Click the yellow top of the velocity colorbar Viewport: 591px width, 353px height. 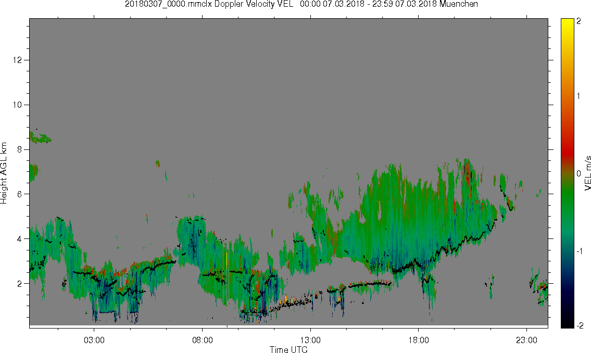(x=567, y=24)
